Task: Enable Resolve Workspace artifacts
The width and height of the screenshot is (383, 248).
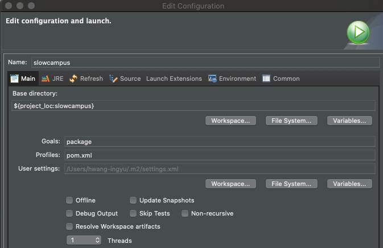Action: (x=69, y=226)
